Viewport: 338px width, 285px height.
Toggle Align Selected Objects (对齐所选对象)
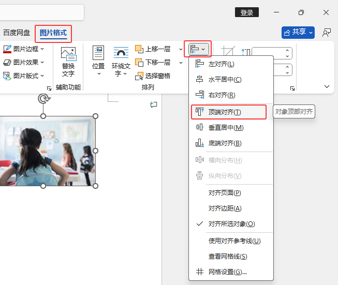[x=231, y=224]
